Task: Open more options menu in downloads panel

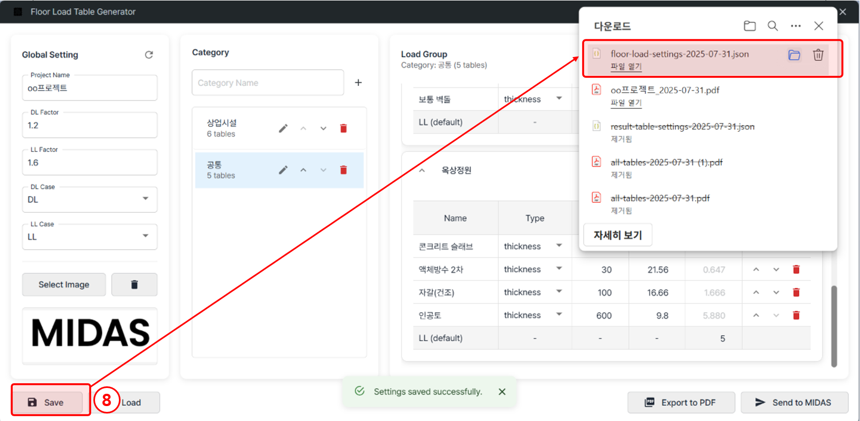Action: (x=795, y=26)
